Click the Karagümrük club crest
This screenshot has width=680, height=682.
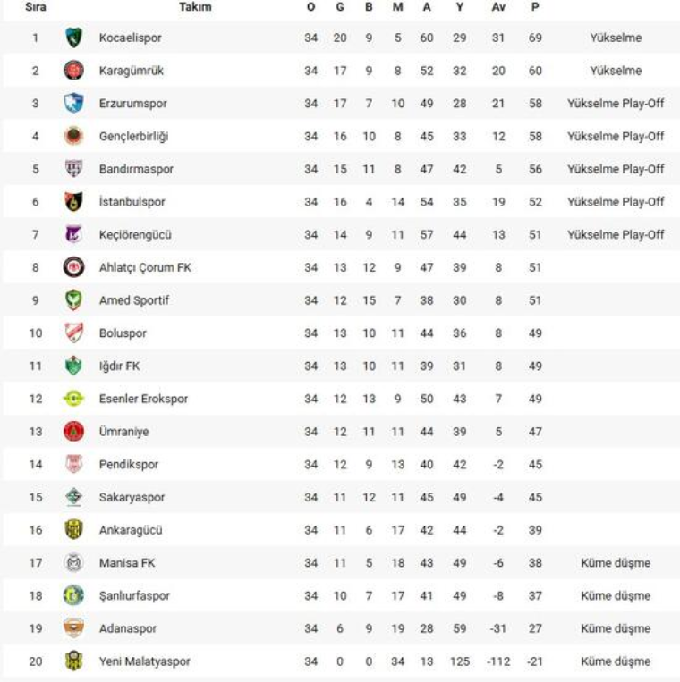(x=73, y=71)
